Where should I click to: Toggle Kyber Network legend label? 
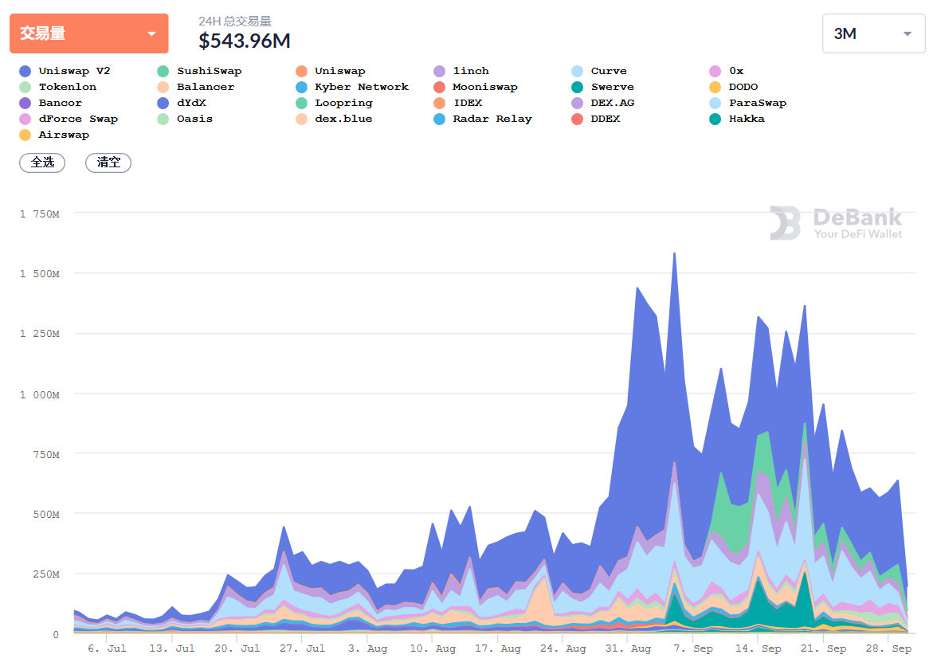[x=362, y=87]
